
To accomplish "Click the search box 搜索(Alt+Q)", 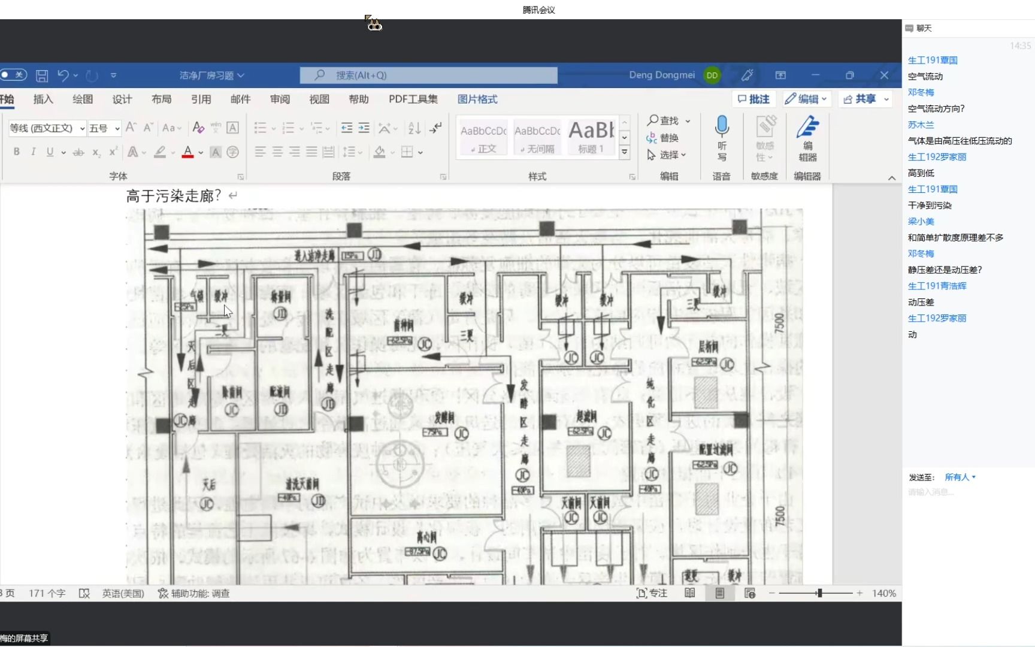I will click(428, 75).
